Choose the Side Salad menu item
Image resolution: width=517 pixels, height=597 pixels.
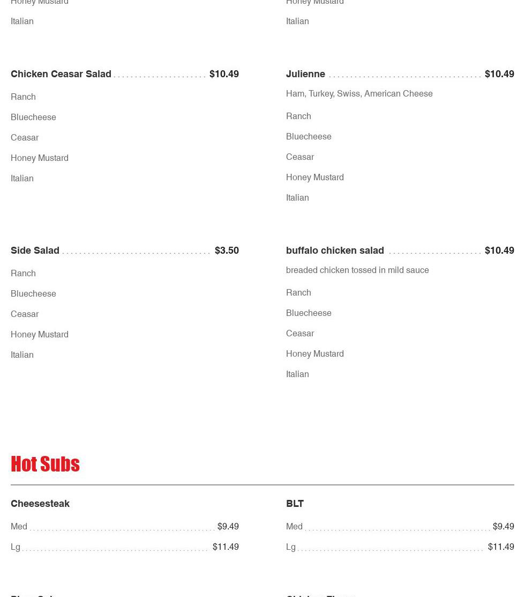point(35,250)
